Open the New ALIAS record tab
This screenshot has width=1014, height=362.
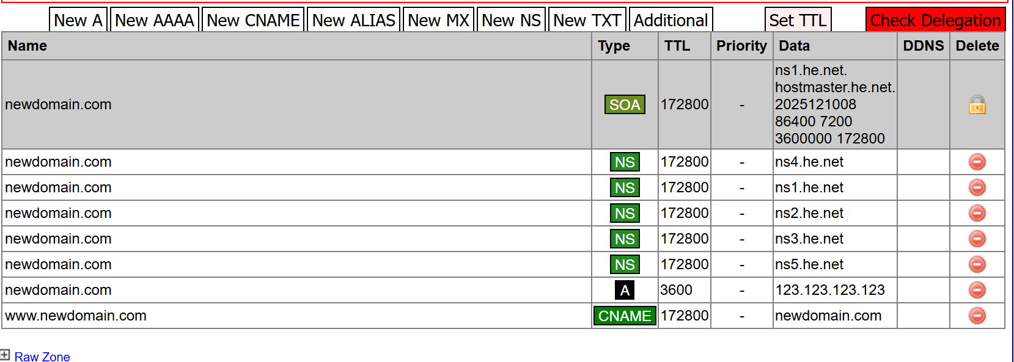point(354,20)
